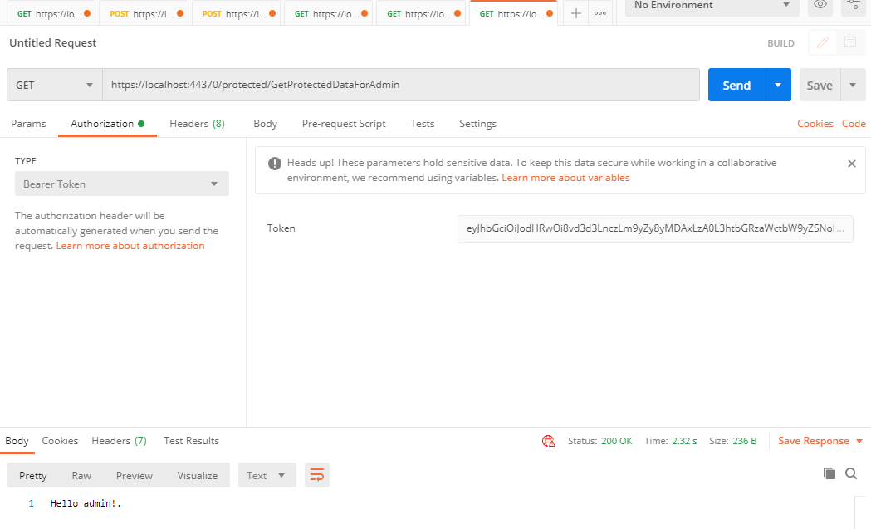Click the Send button

click(736, 84)
